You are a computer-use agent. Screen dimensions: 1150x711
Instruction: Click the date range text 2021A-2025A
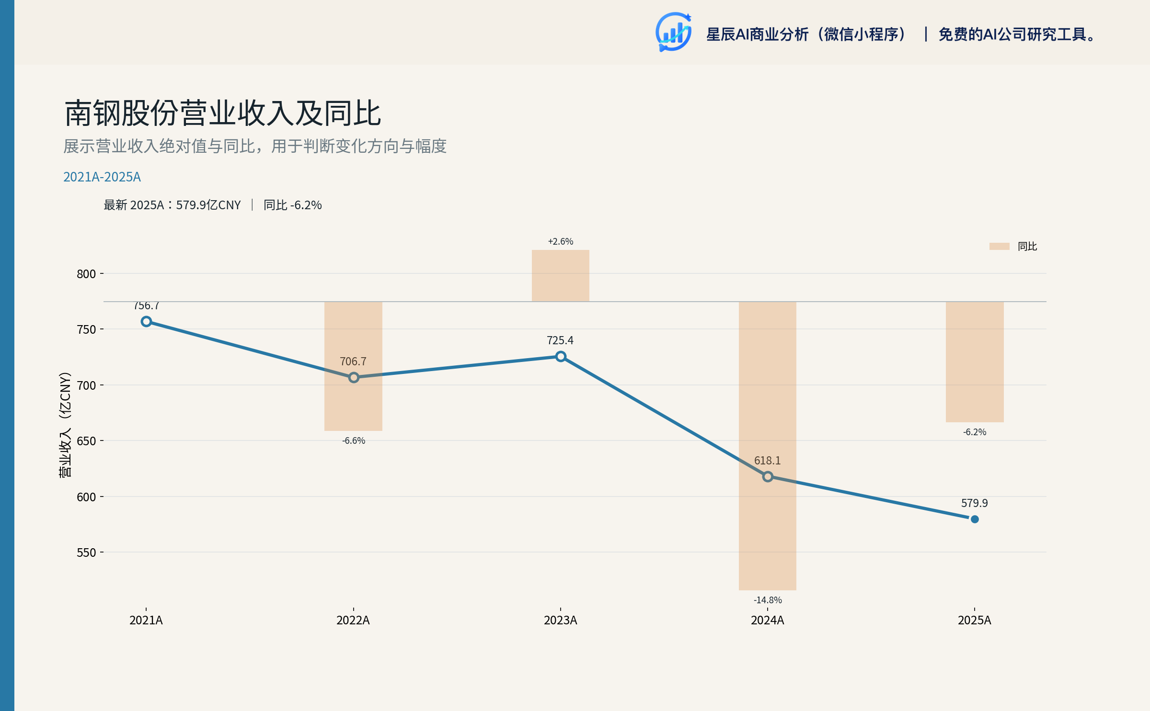(x=102, y=177)
